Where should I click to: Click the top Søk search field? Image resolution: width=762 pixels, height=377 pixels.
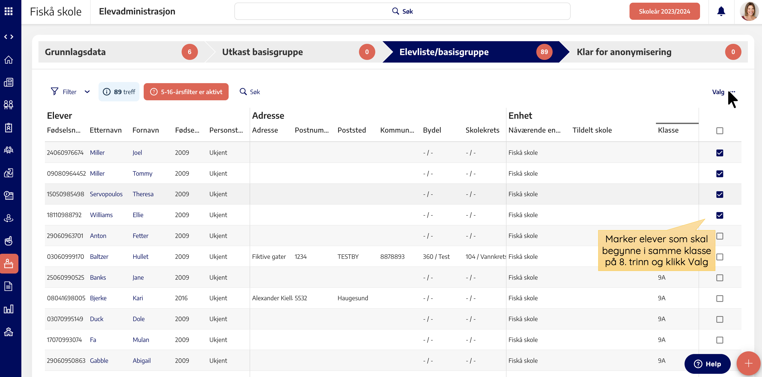[402, 11]
